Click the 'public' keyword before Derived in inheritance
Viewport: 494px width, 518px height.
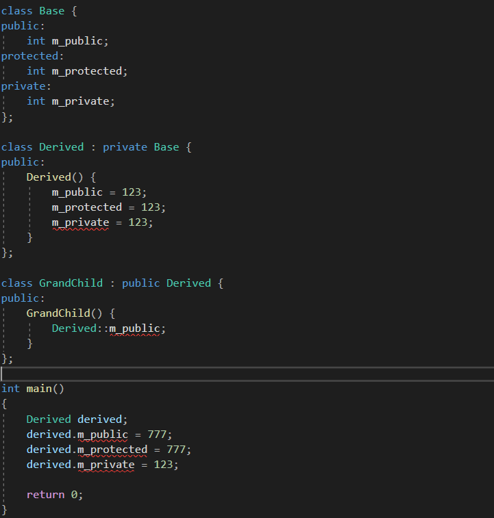coord(141,283)
